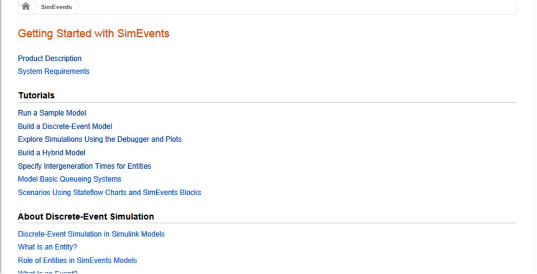This screenshot has height=274, width=537.
Task: Open the What Is an Entity? link
Action: pyautogui.click(x=48, y=247)
